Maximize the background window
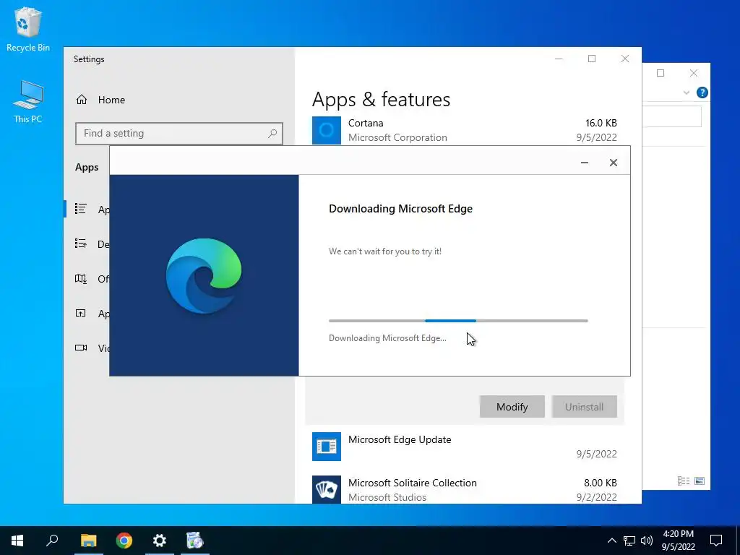The width and height of the screenshot is (740, 555). tap(661, 73)
